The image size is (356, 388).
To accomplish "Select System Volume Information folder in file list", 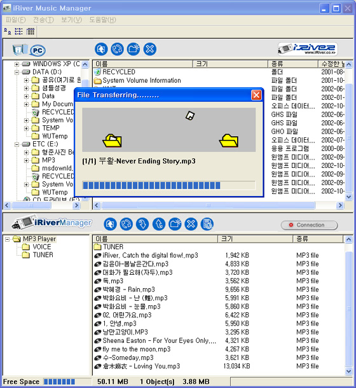I will [137, 80].
